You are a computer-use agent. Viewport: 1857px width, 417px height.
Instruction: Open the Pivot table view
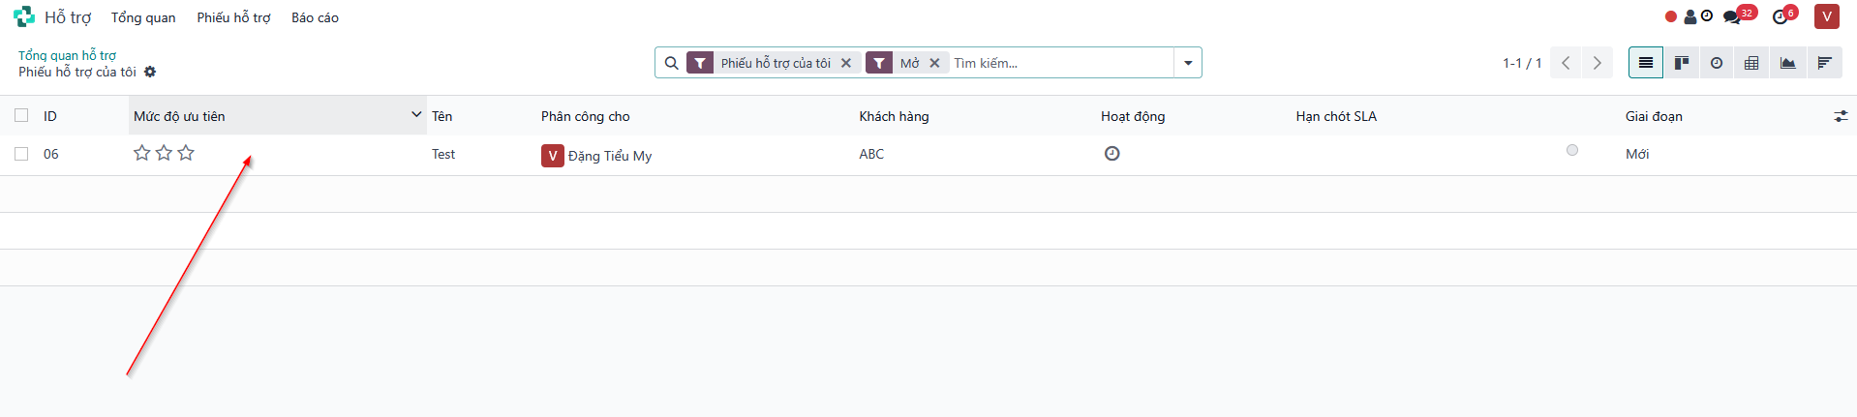pos(1751,63)
